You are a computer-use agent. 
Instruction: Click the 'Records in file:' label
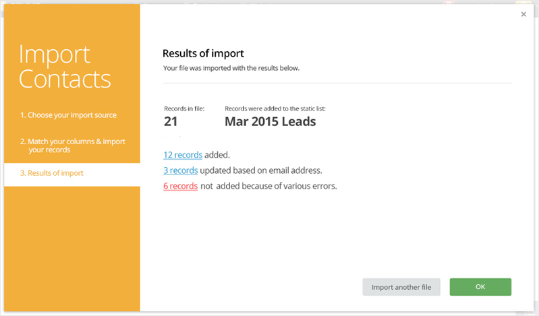(184, 108)
